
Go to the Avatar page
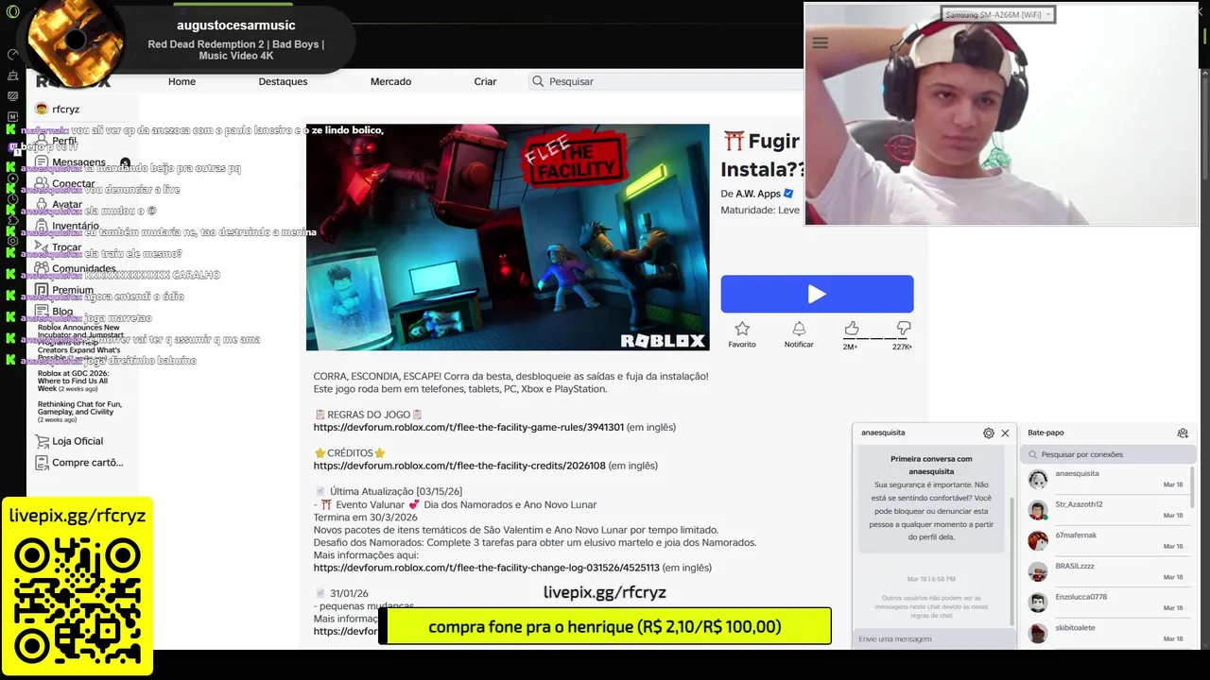click(x=66, y=205)
